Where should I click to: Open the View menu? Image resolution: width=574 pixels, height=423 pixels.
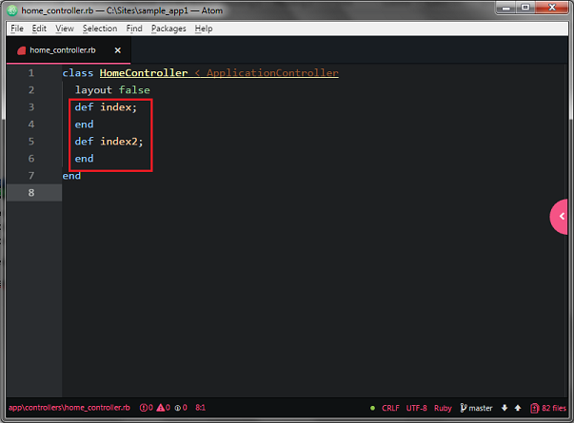65,29
